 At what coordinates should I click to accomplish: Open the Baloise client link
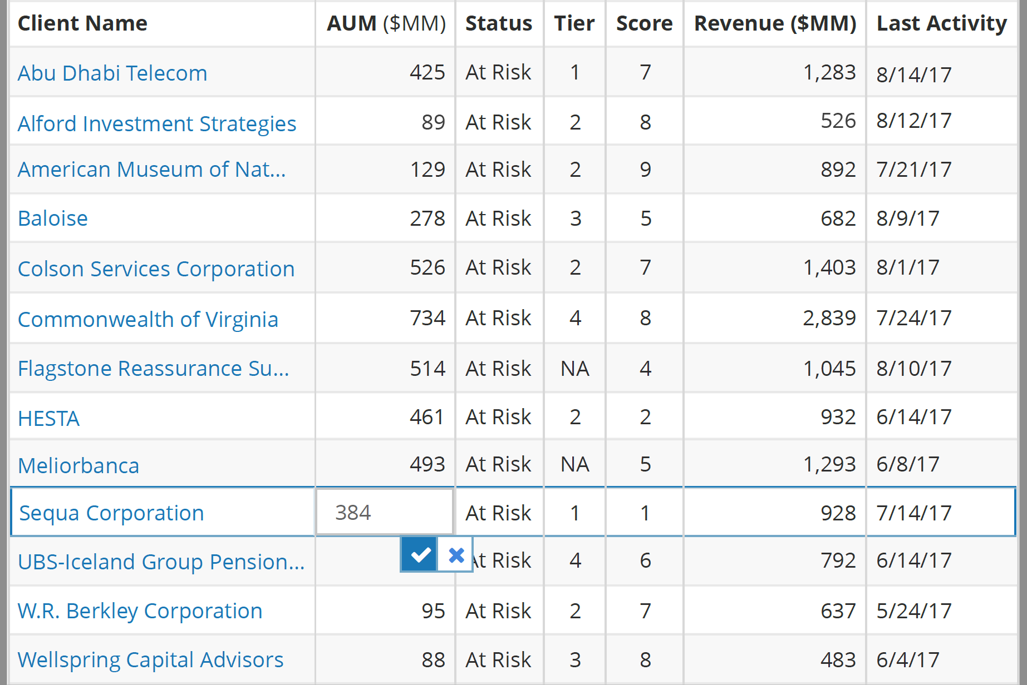pos(53,218)
